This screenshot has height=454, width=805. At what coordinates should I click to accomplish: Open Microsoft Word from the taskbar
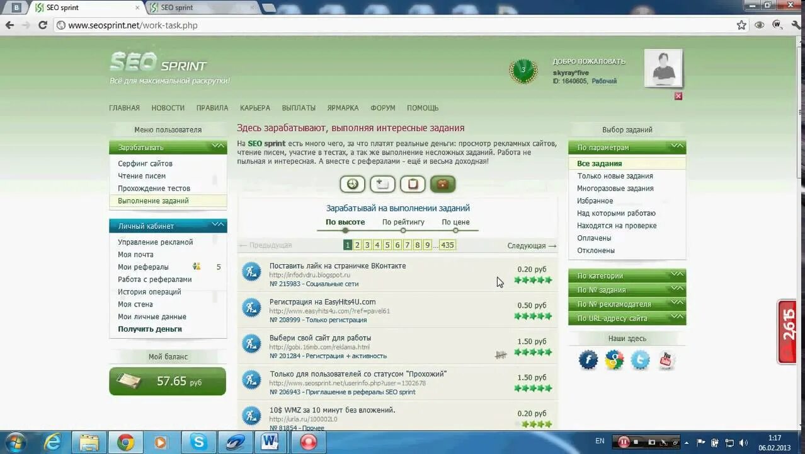pos(271,442)
